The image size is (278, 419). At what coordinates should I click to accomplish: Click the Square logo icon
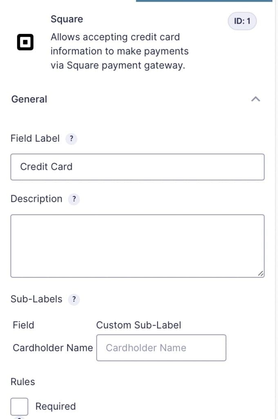point(25,42)
